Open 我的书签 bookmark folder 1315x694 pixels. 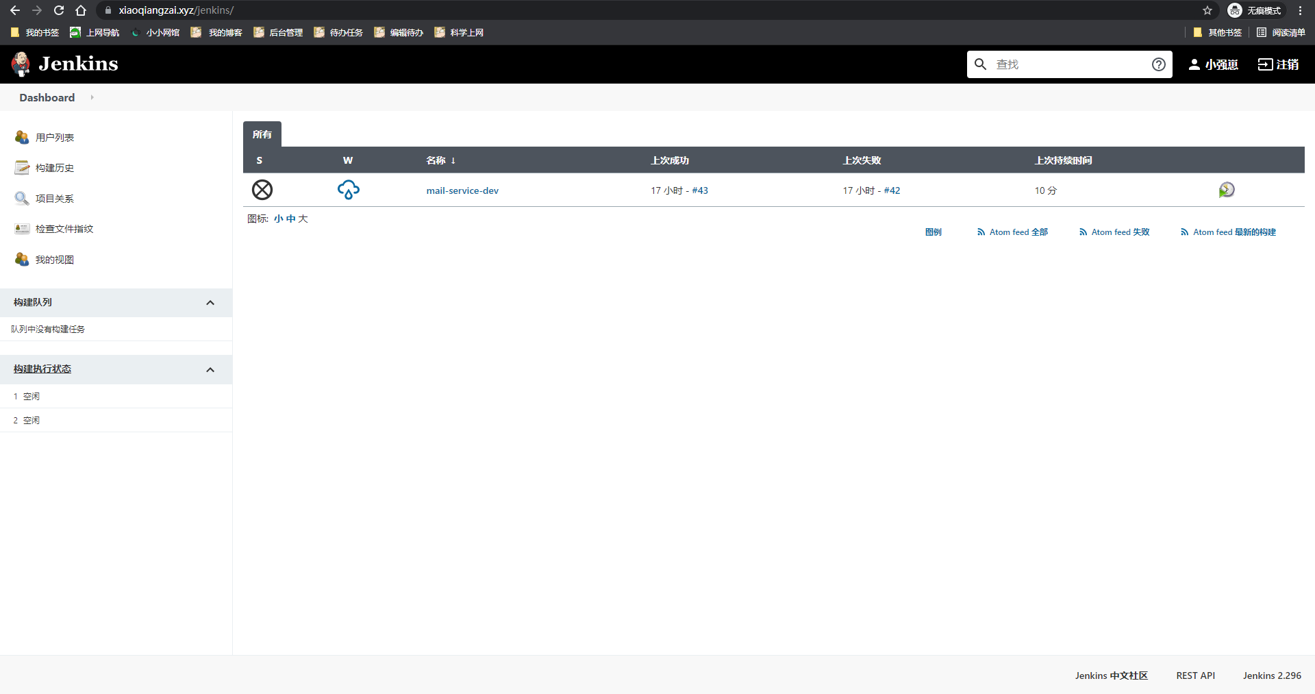(35, 32)
